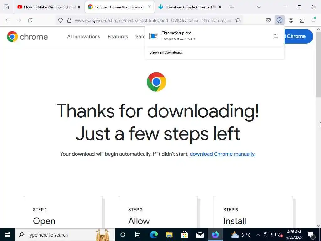Open weather widget showing 31°C
The width and height of the screenshot is (321, 241).
click(241, 235)
